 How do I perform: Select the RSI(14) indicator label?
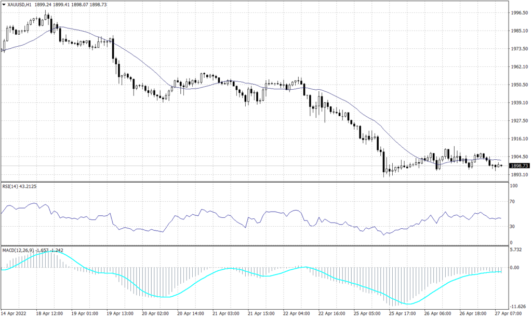click(x=14, y=186)
